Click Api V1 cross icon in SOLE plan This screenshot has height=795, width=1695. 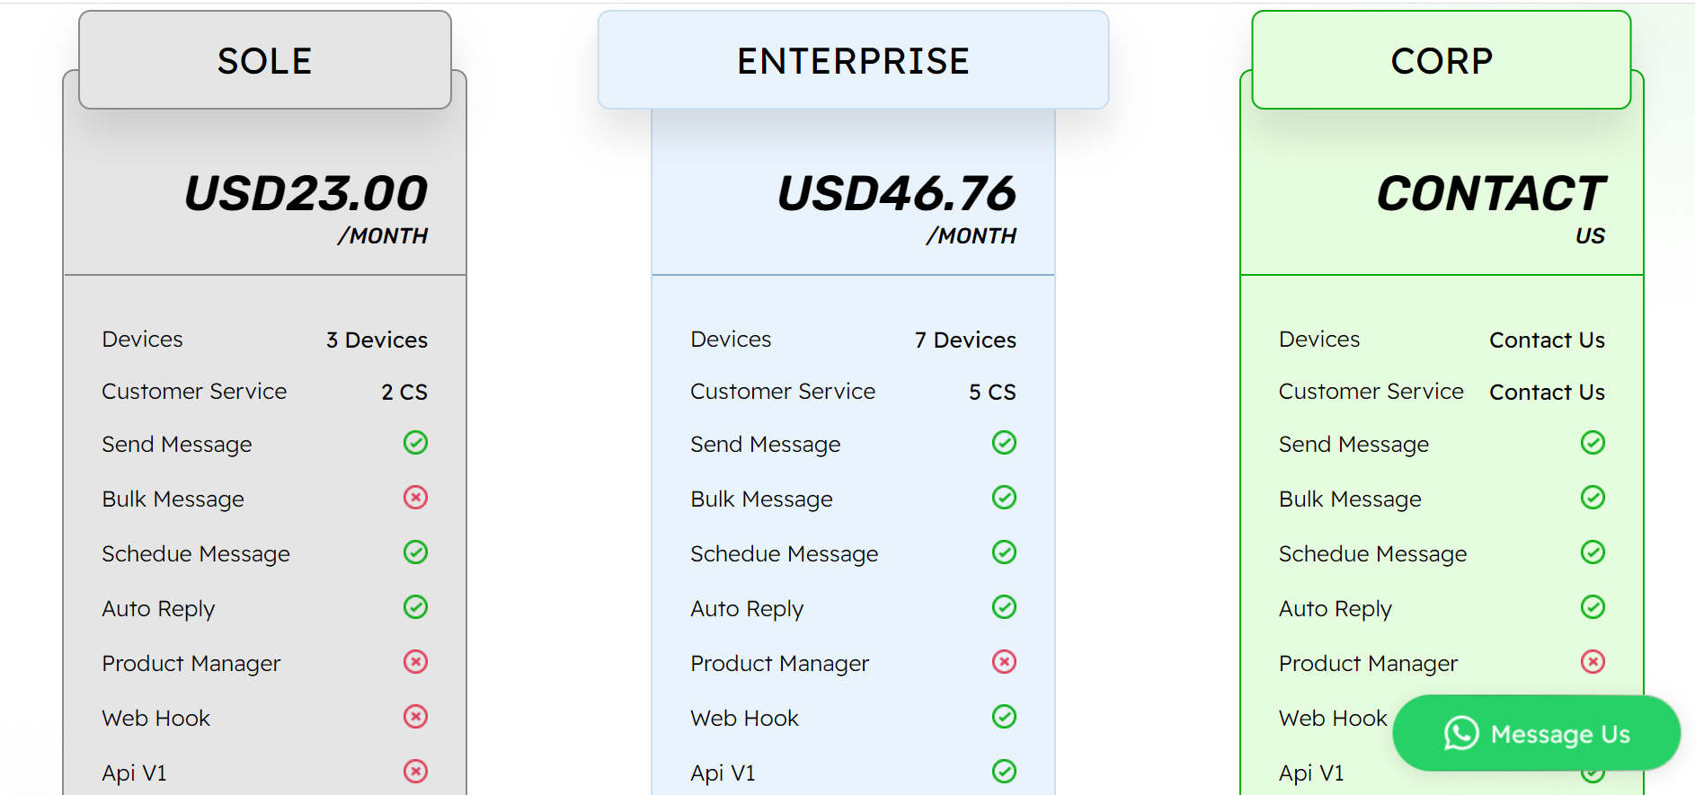415,772
